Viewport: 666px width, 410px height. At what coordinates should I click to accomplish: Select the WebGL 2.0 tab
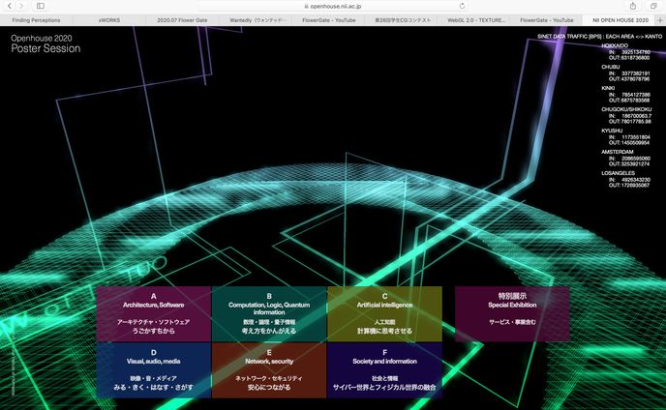[x=475, y=19]
